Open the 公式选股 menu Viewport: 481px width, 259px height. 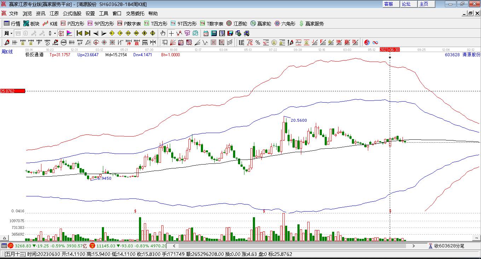pos(72,13)
